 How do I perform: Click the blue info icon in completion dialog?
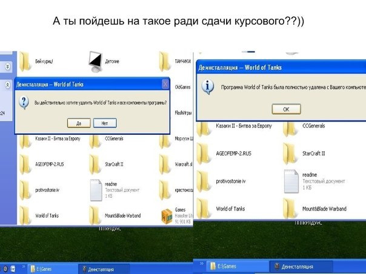click(x=208, y=86)
